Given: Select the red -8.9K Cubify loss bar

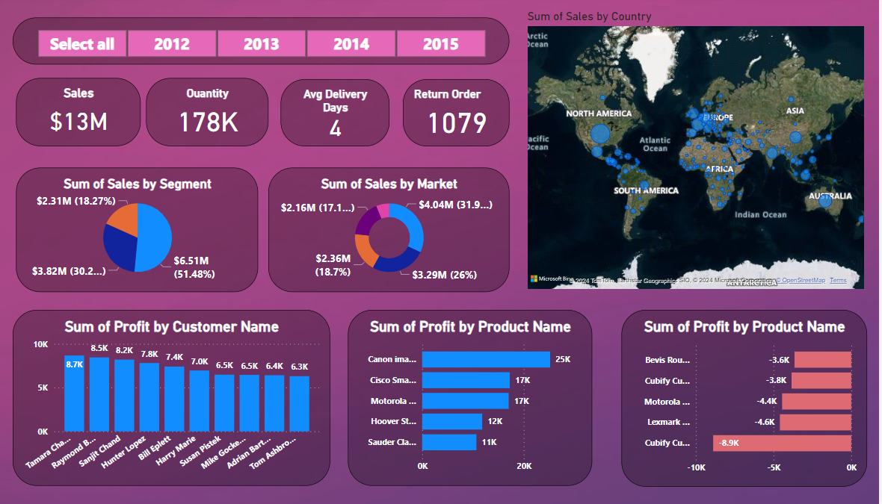Looking at the screenshot, I should [x=782, y=443].
